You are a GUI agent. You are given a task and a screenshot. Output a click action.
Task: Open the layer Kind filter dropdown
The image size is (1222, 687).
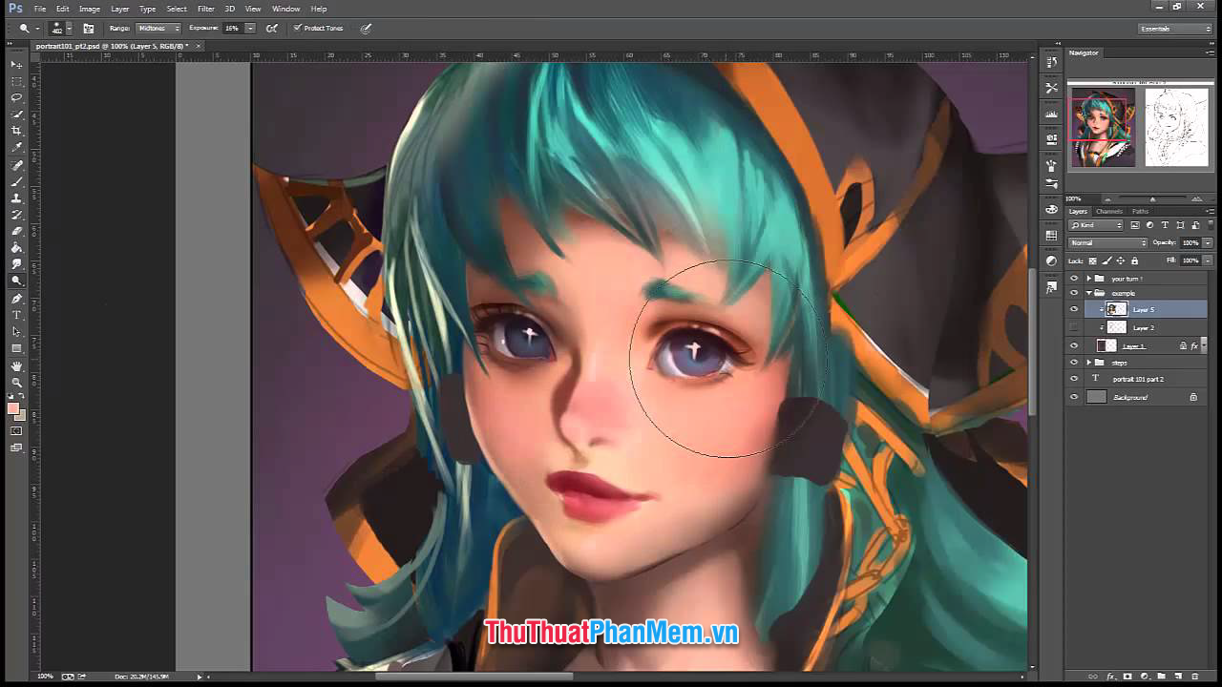click(x=1097, y=225)
